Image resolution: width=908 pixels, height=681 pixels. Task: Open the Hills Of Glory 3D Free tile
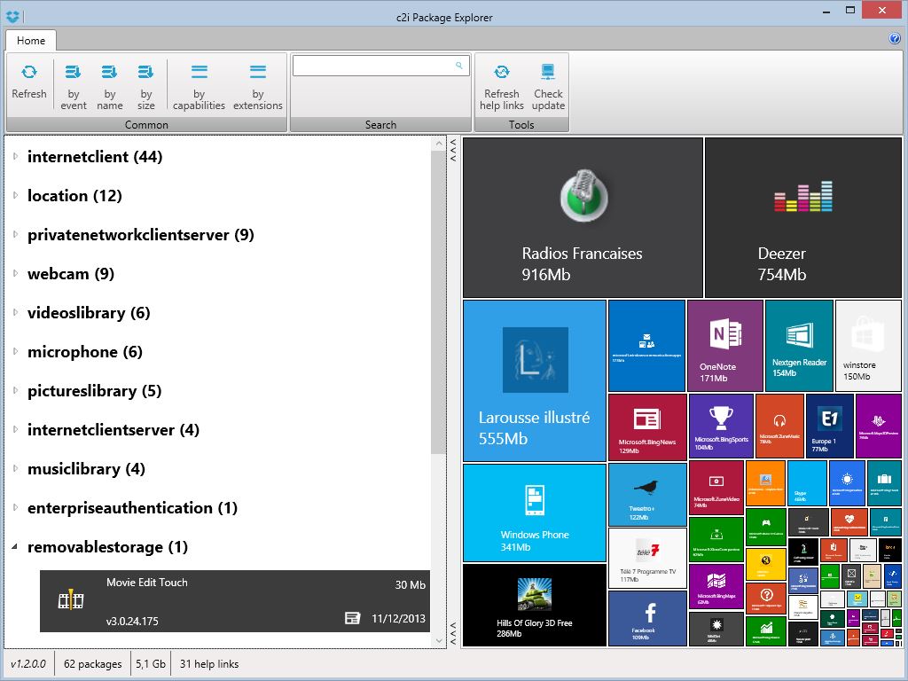(535, 605)
